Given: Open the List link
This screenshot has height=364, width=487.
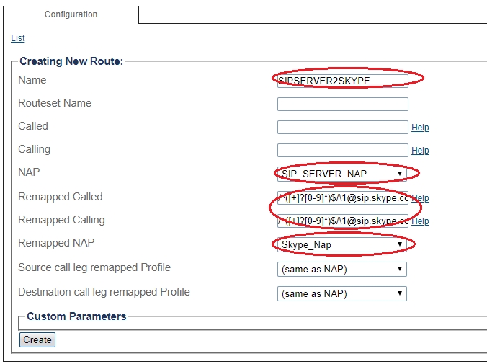Looking at the screenshot, I should 18,38.
